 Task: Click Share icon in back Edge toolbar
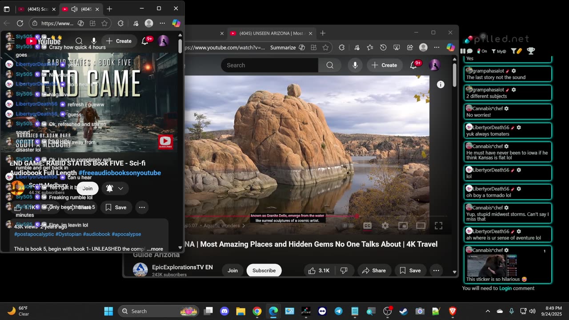tap(410, 48)
